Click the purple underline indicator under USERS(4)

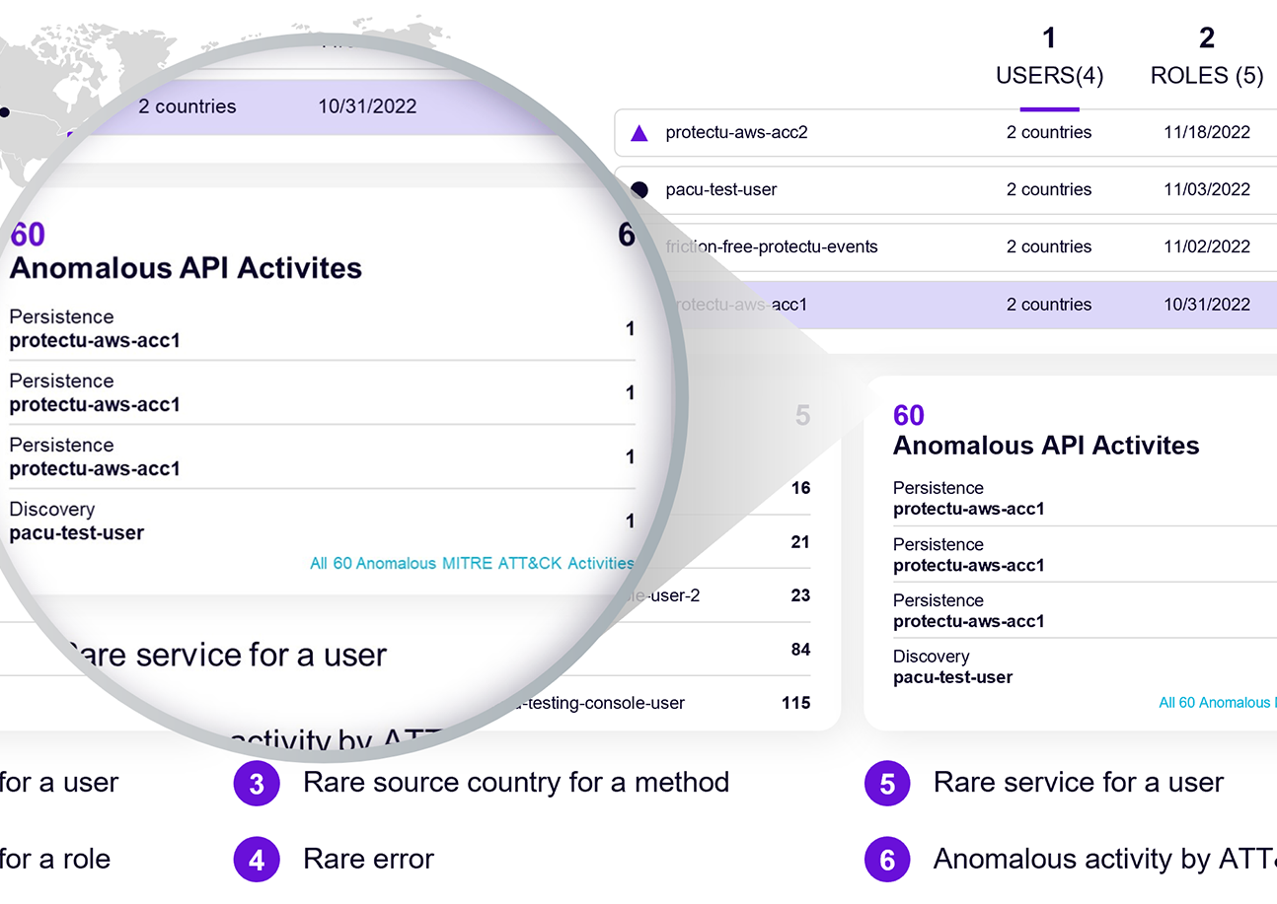(x=1049, y=106)
